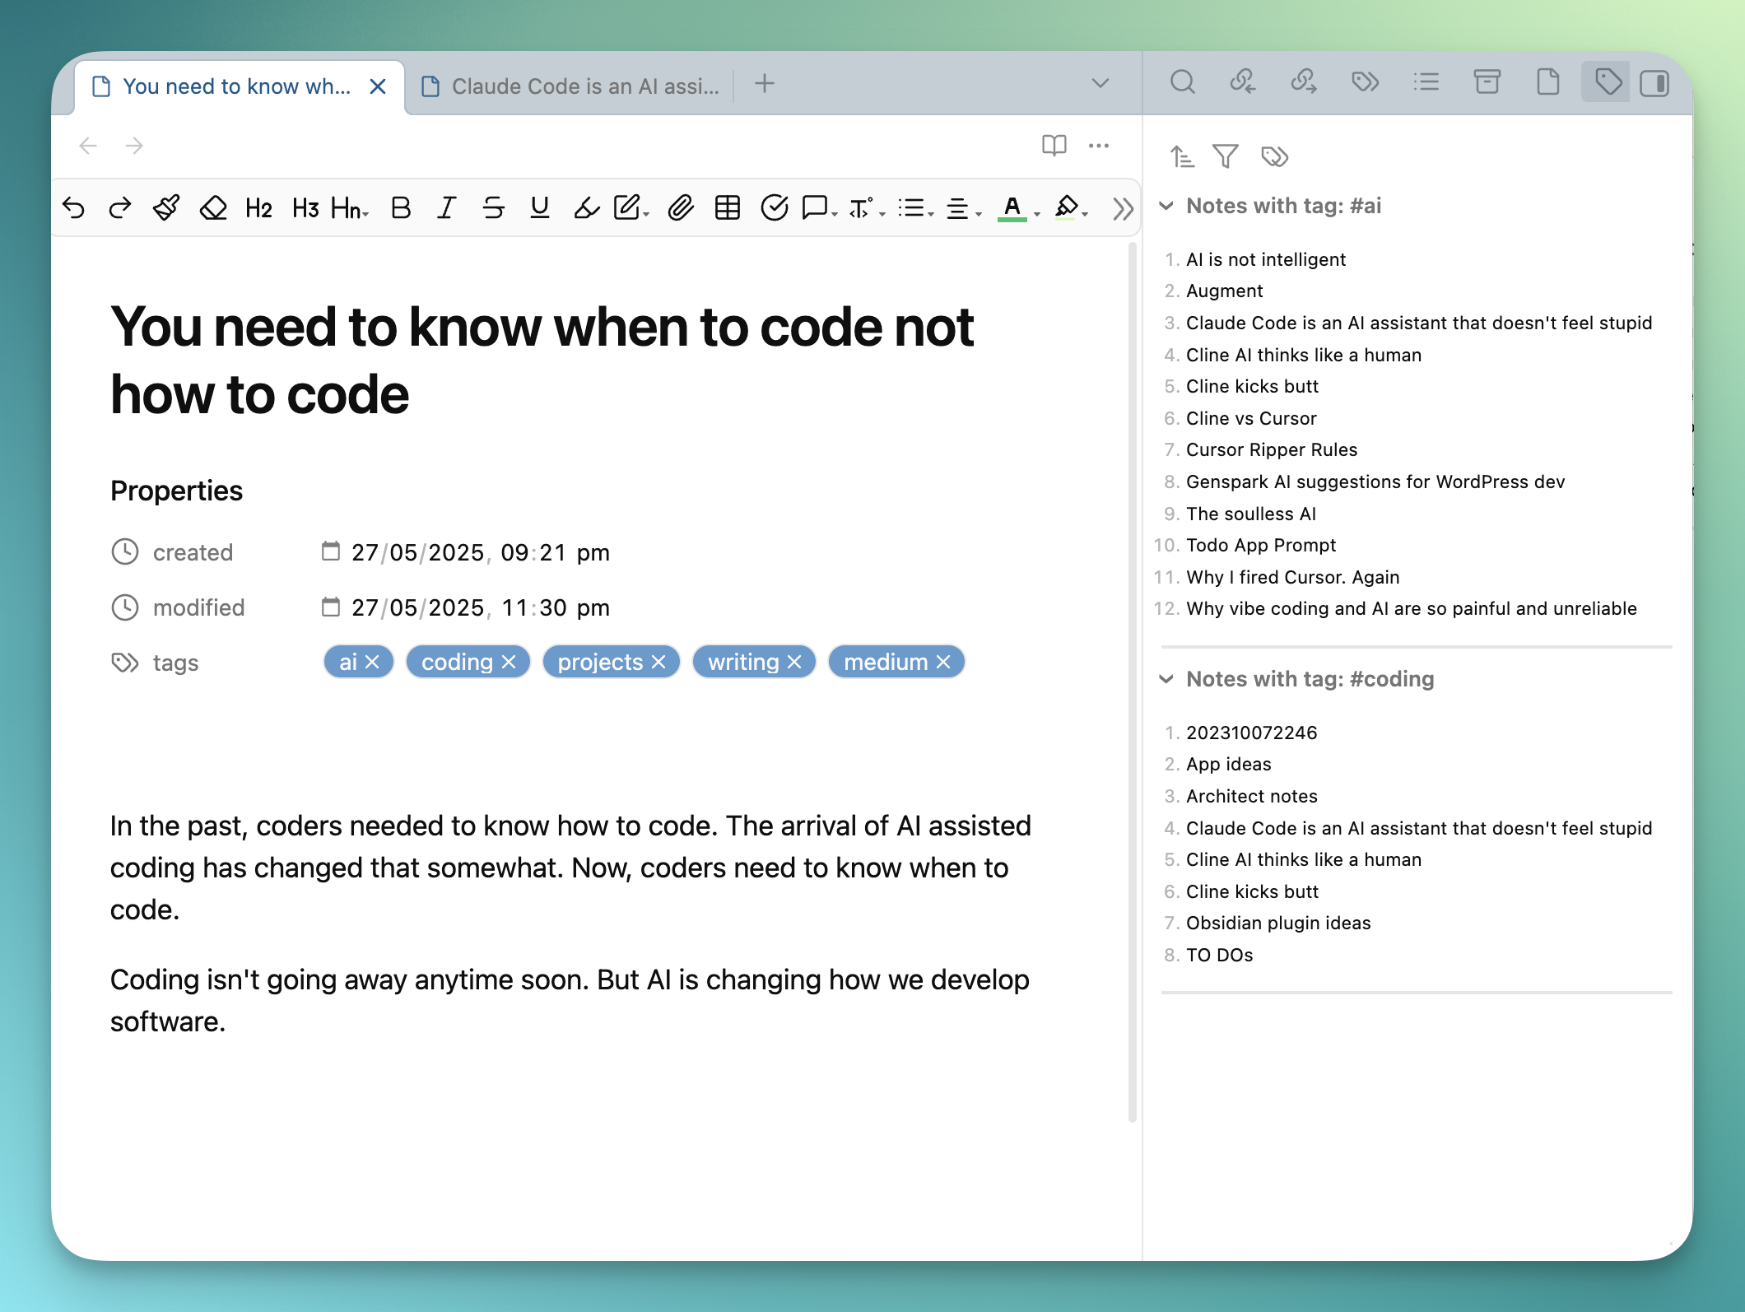This screenshot has height=1312, width=1745.
Task: Click the Bold formatting icon
Action: [x=401, y=208]
